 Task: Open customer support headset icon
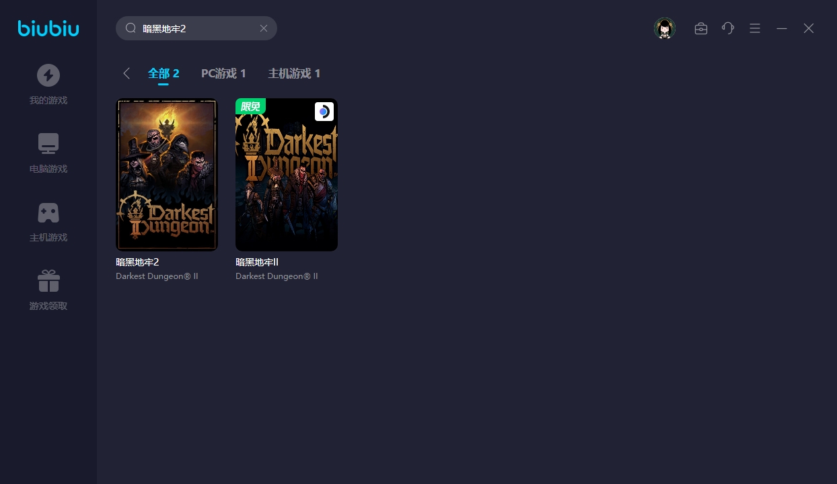coord(728,28)
